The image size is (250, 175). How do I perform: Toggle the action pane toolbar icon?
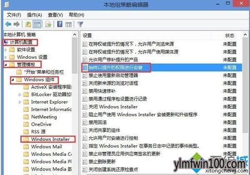pyautogui.click(x=69, y=24)
